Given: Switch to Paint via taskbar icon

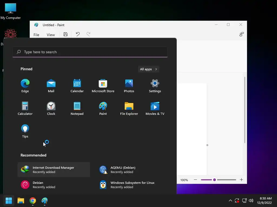Looking at the screenshot, I should [45, 201].
